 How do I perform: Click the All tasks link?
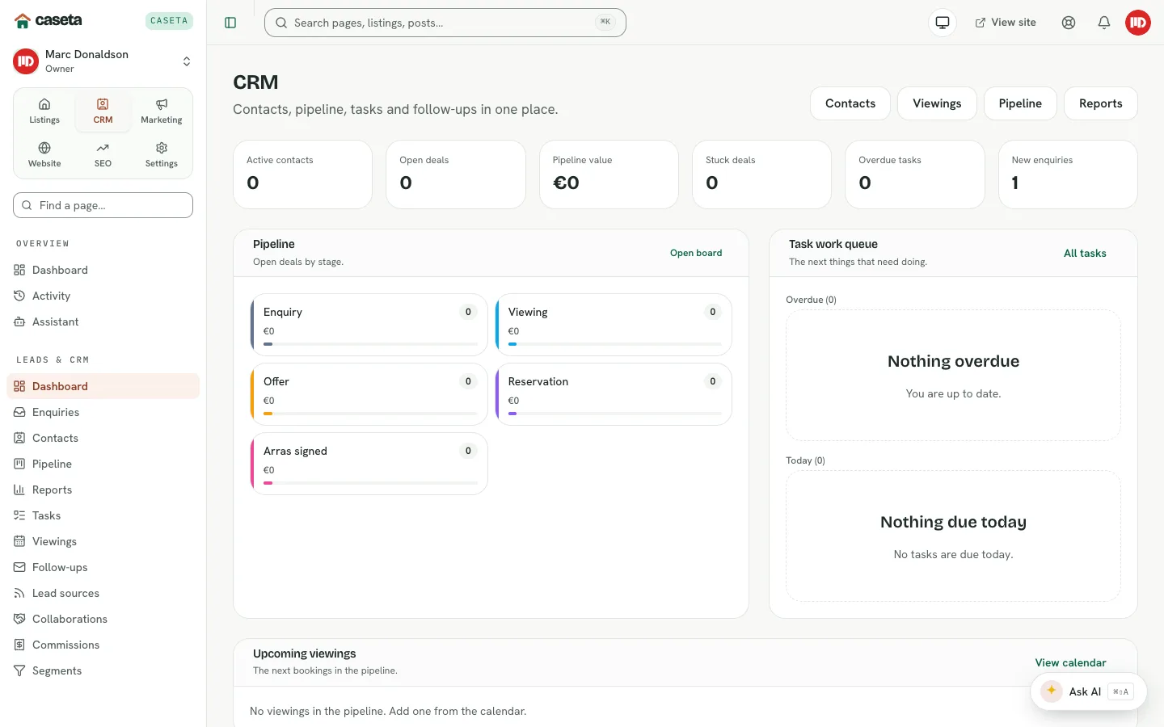(1085, 253)
